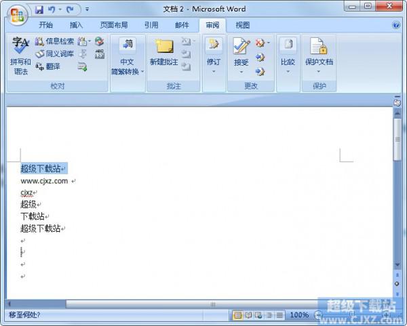The image size is (407, 326).
Task: Switch to the 开始 tab
Action: pyautogui.click(x=46, y=25)
